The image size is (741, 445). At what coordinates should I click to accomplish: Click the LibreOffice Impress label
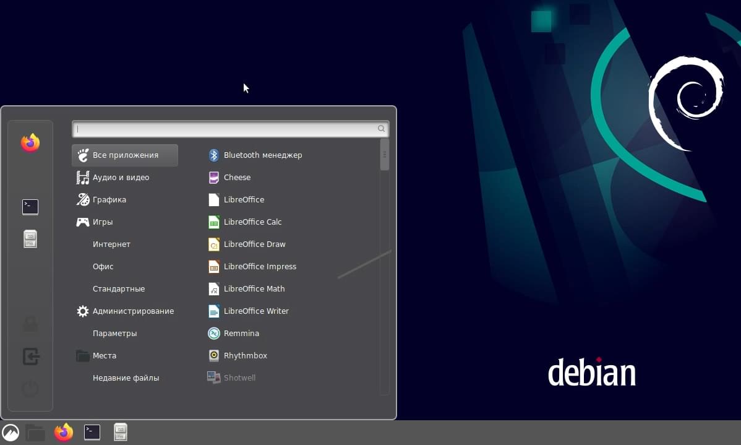(260, 266)
